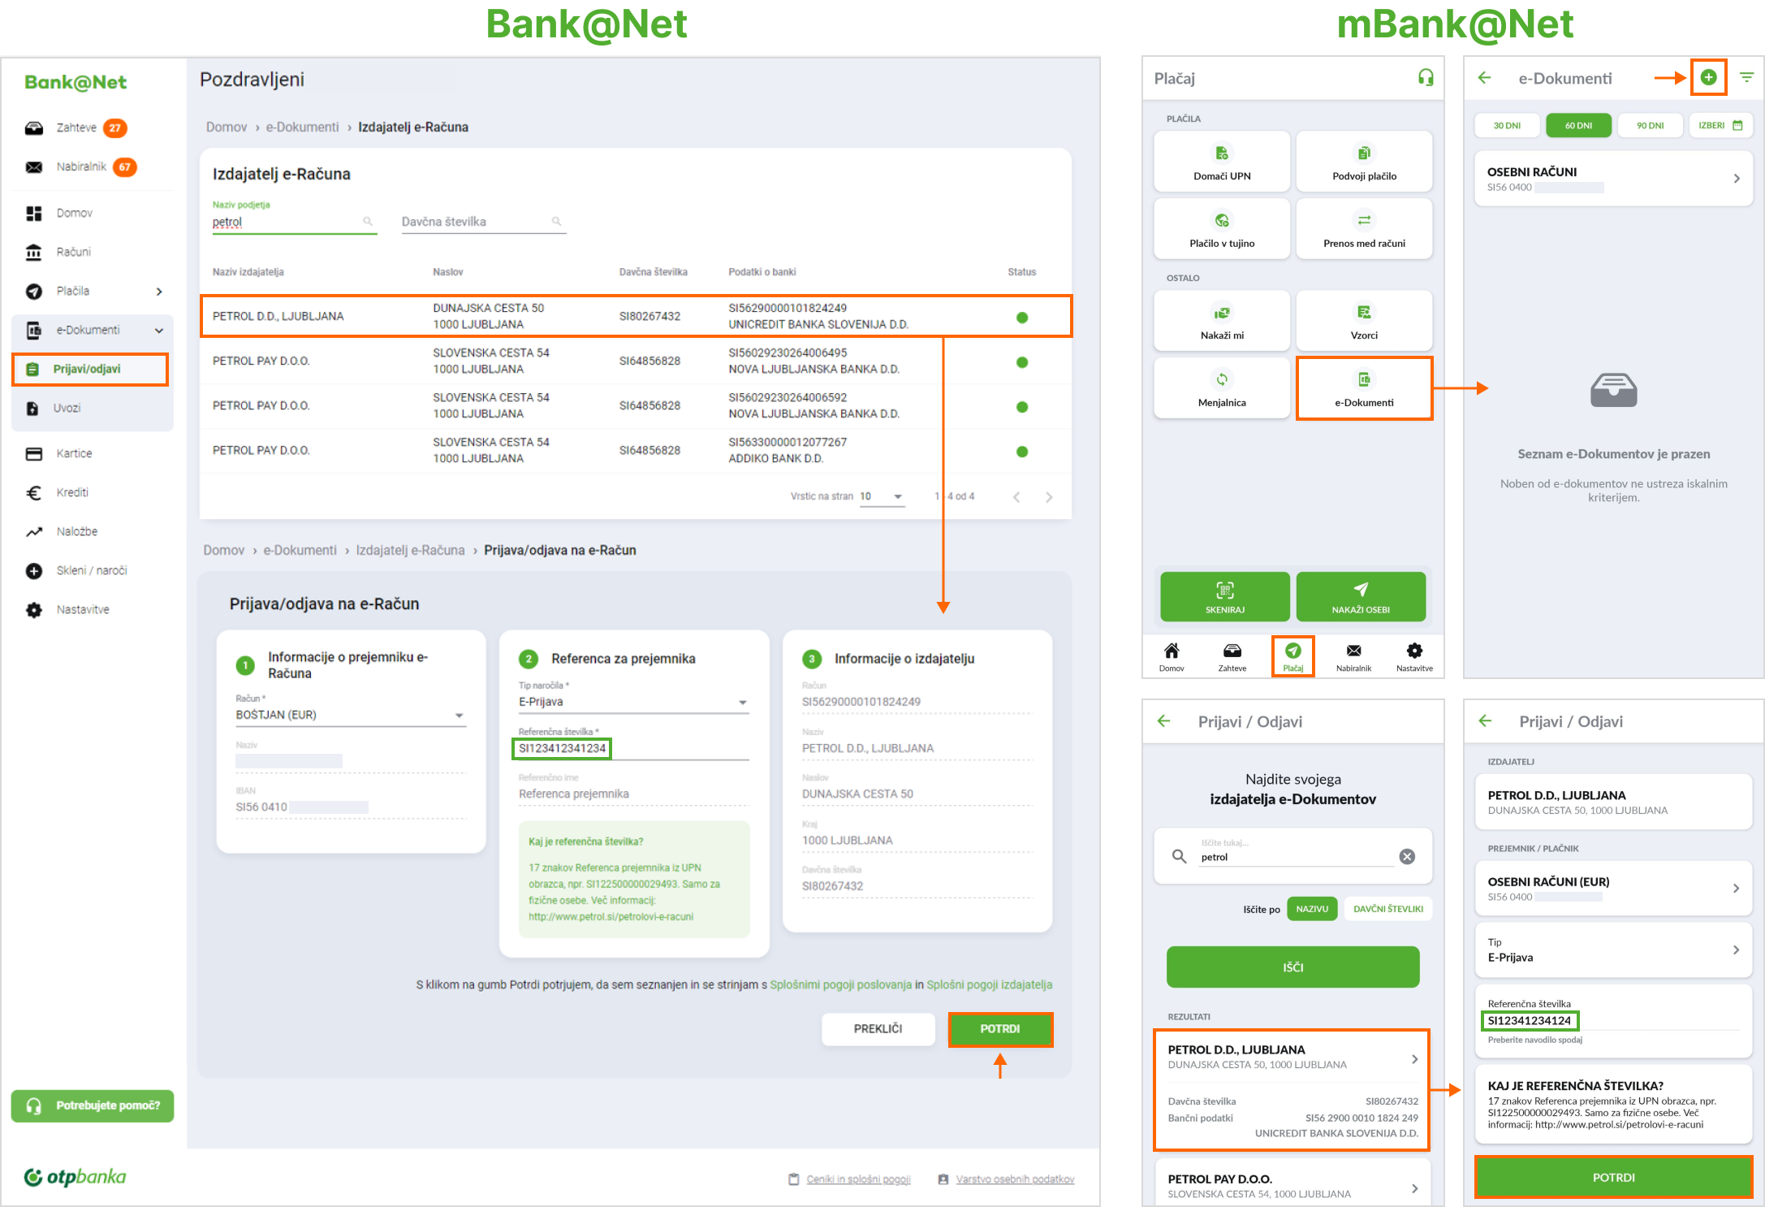
Task: Click the Uvozi file icon
Action: 32,408
